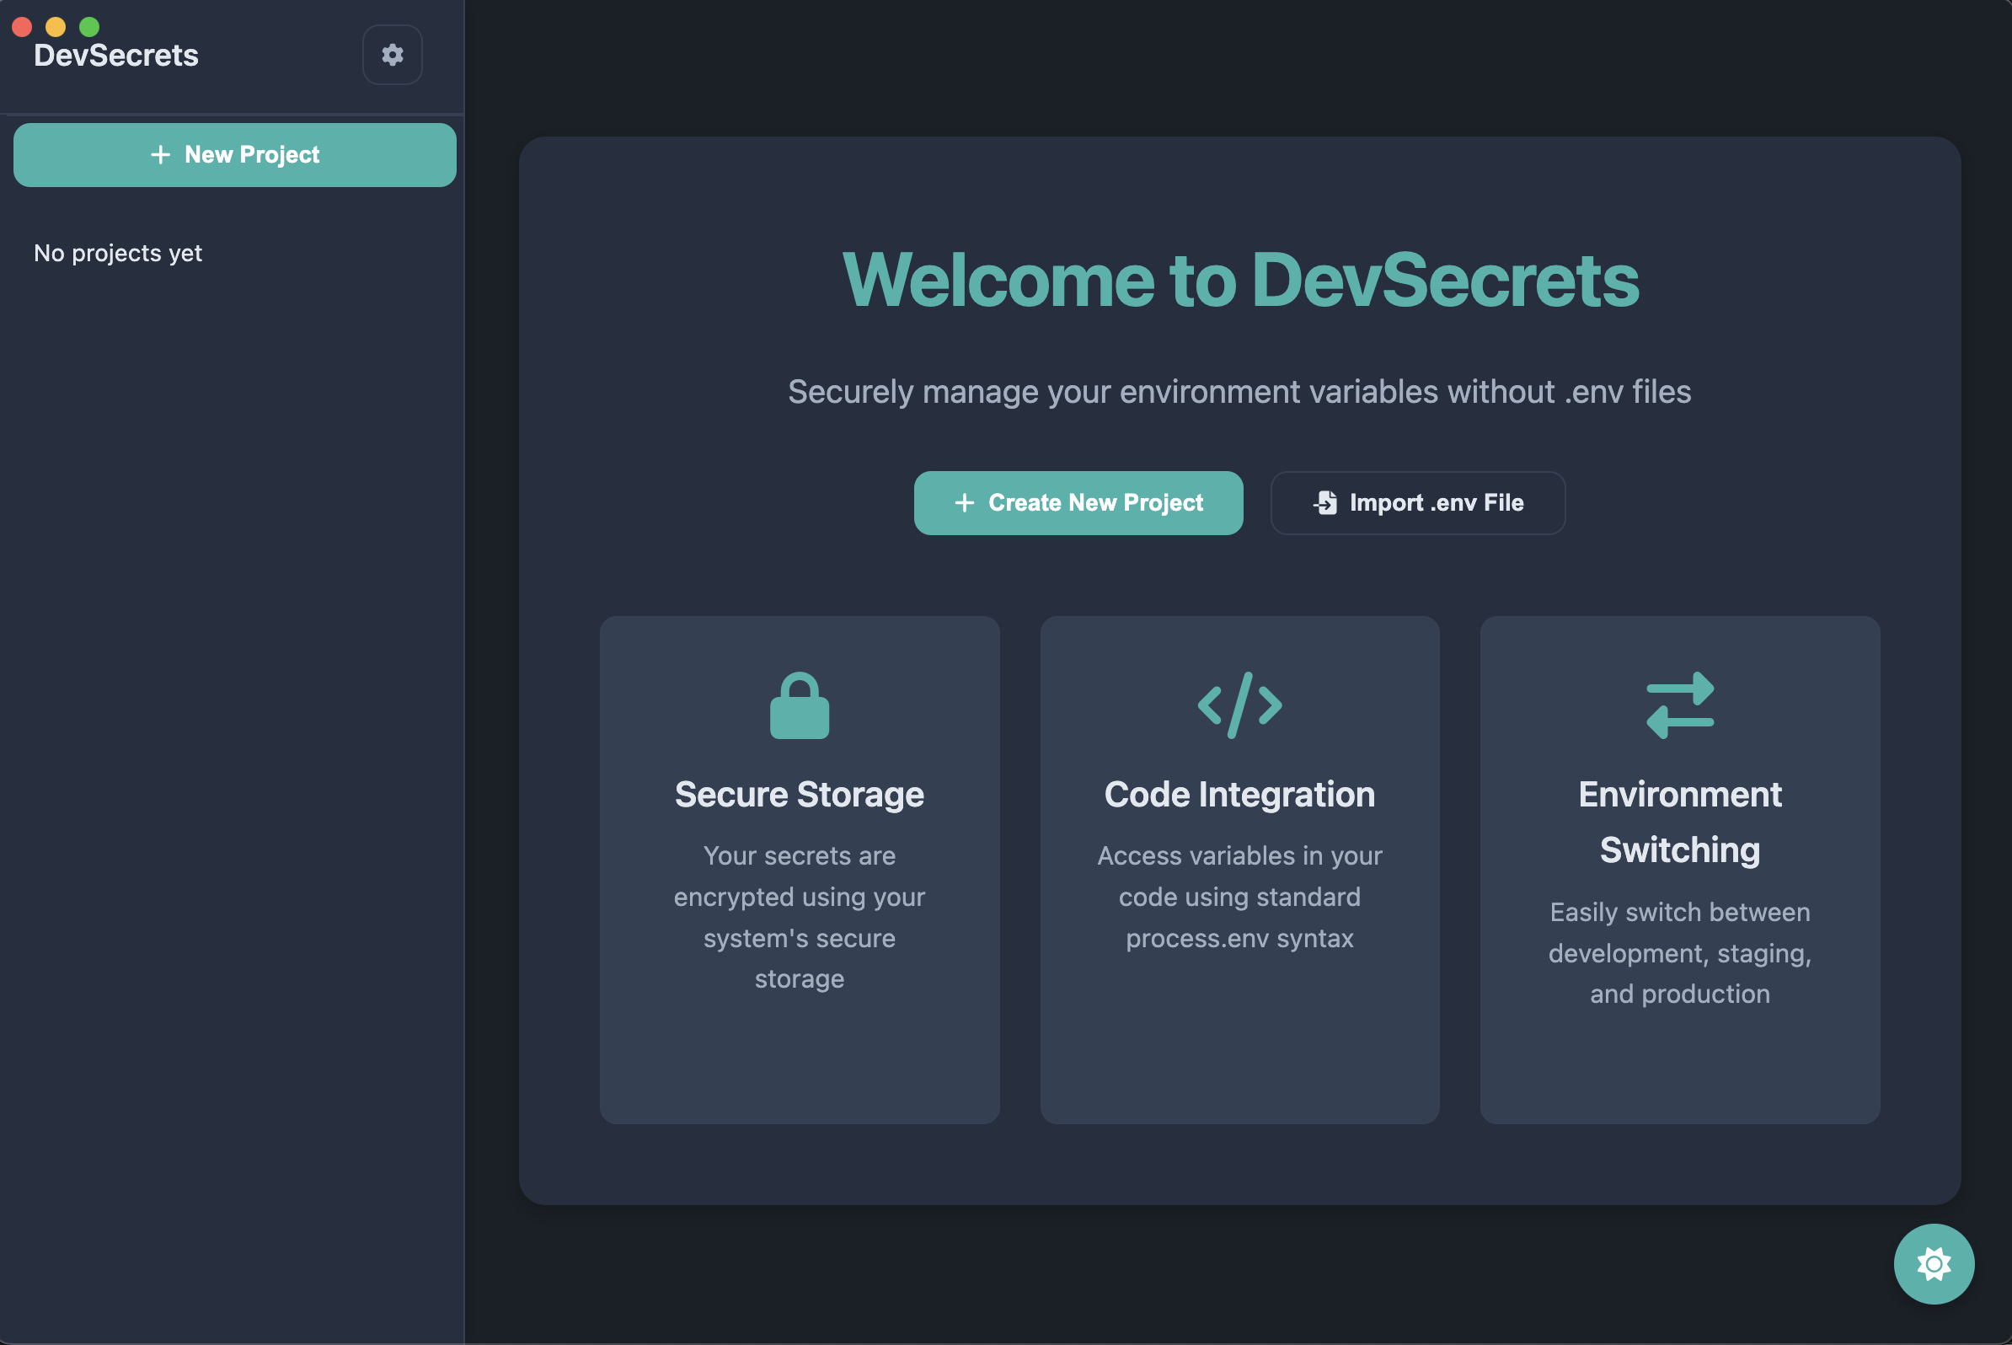Click the code brackets icon above Code Integration
The height and width of the screenshot is (1345, 2012).
(x=1239, y=705)
